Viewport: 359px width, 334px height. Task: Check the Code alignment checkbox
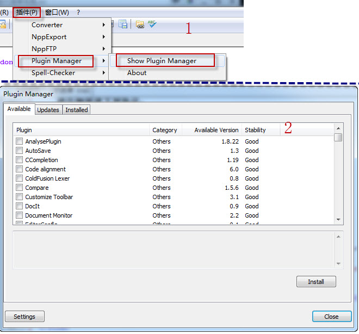(x=20, y=169)
